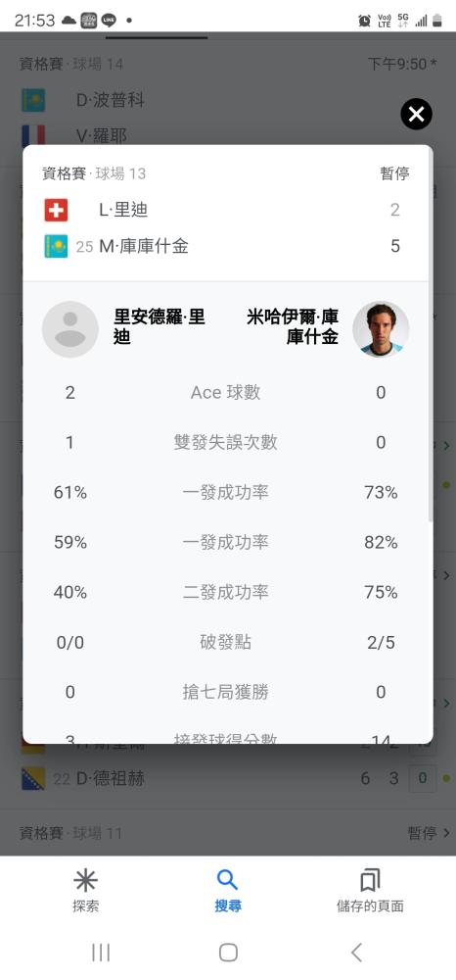Close the match stats popup
Viewport: 456px width, 980px height.
pyautogui.click(x=416, y=115)
